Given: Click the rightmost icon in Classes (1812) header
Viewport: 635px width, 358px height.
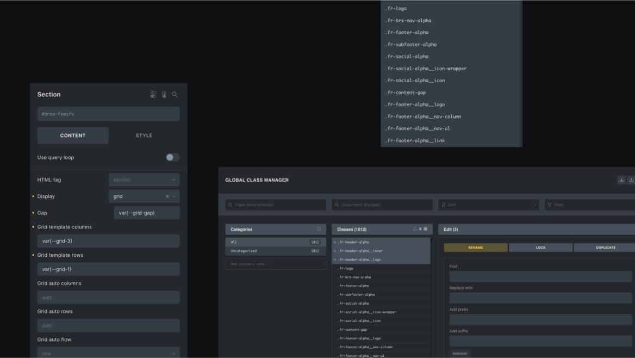Looking at the screenshot, I should (426, 229).
